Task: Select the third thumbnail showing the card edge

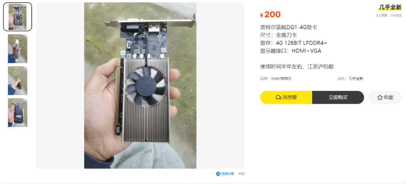Action: [18, 80]
